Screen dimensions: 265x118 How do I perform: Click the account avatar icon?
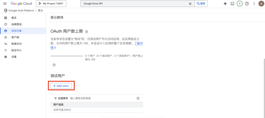tap(261, 4)
